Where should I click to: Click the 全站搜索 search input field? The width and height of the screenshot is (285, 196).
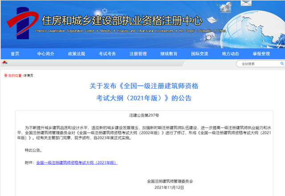coord(256,64)
